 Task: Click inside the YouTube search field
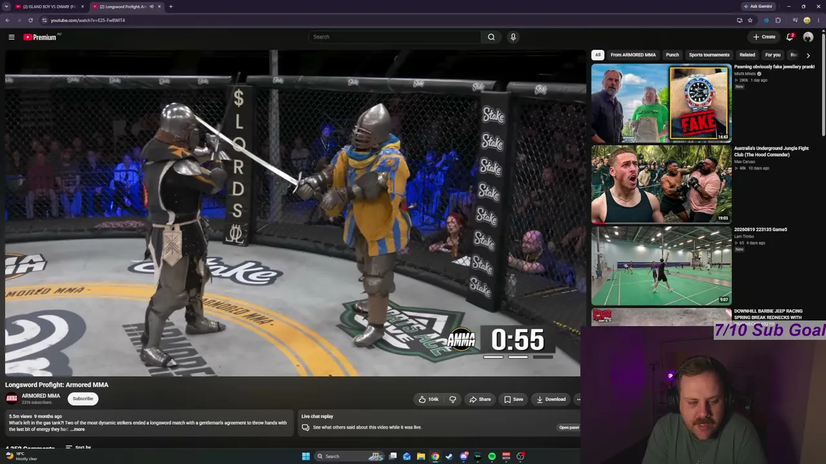click(395, 37)
